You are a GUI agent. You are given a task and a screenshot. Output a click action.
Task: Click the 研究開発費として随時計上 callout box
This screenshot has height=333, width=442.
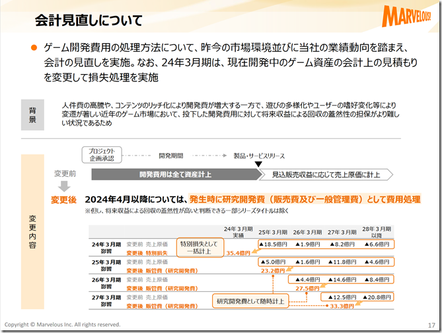250,301
